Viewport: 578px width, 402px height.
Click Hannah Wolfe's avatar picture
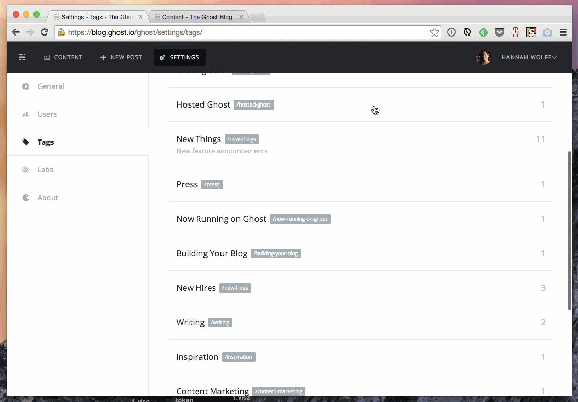click(483, 57)
